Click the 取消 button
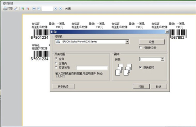The height and width of the screenshot is (127, 196). 159,87
